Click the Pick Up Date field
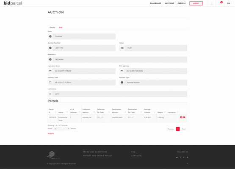The height and width of the screenshot is (169, 235). (156, 71)
